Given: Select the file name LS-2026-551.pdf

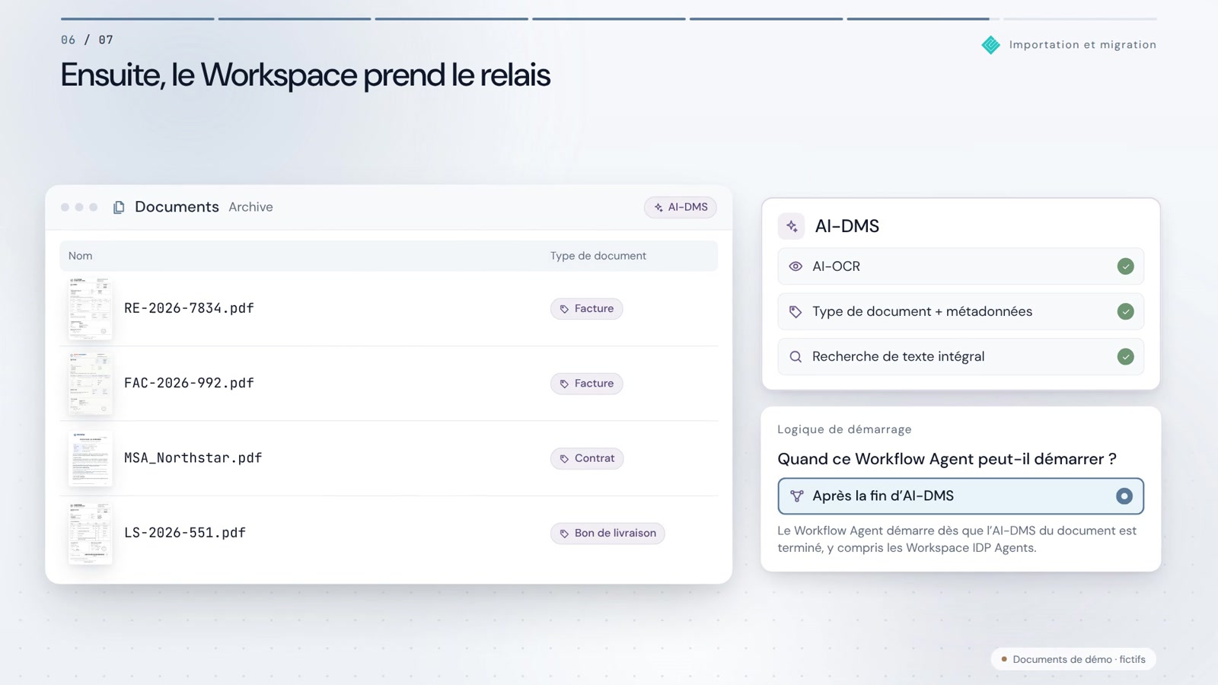Looking at the screenshot, I should point(185,533).
